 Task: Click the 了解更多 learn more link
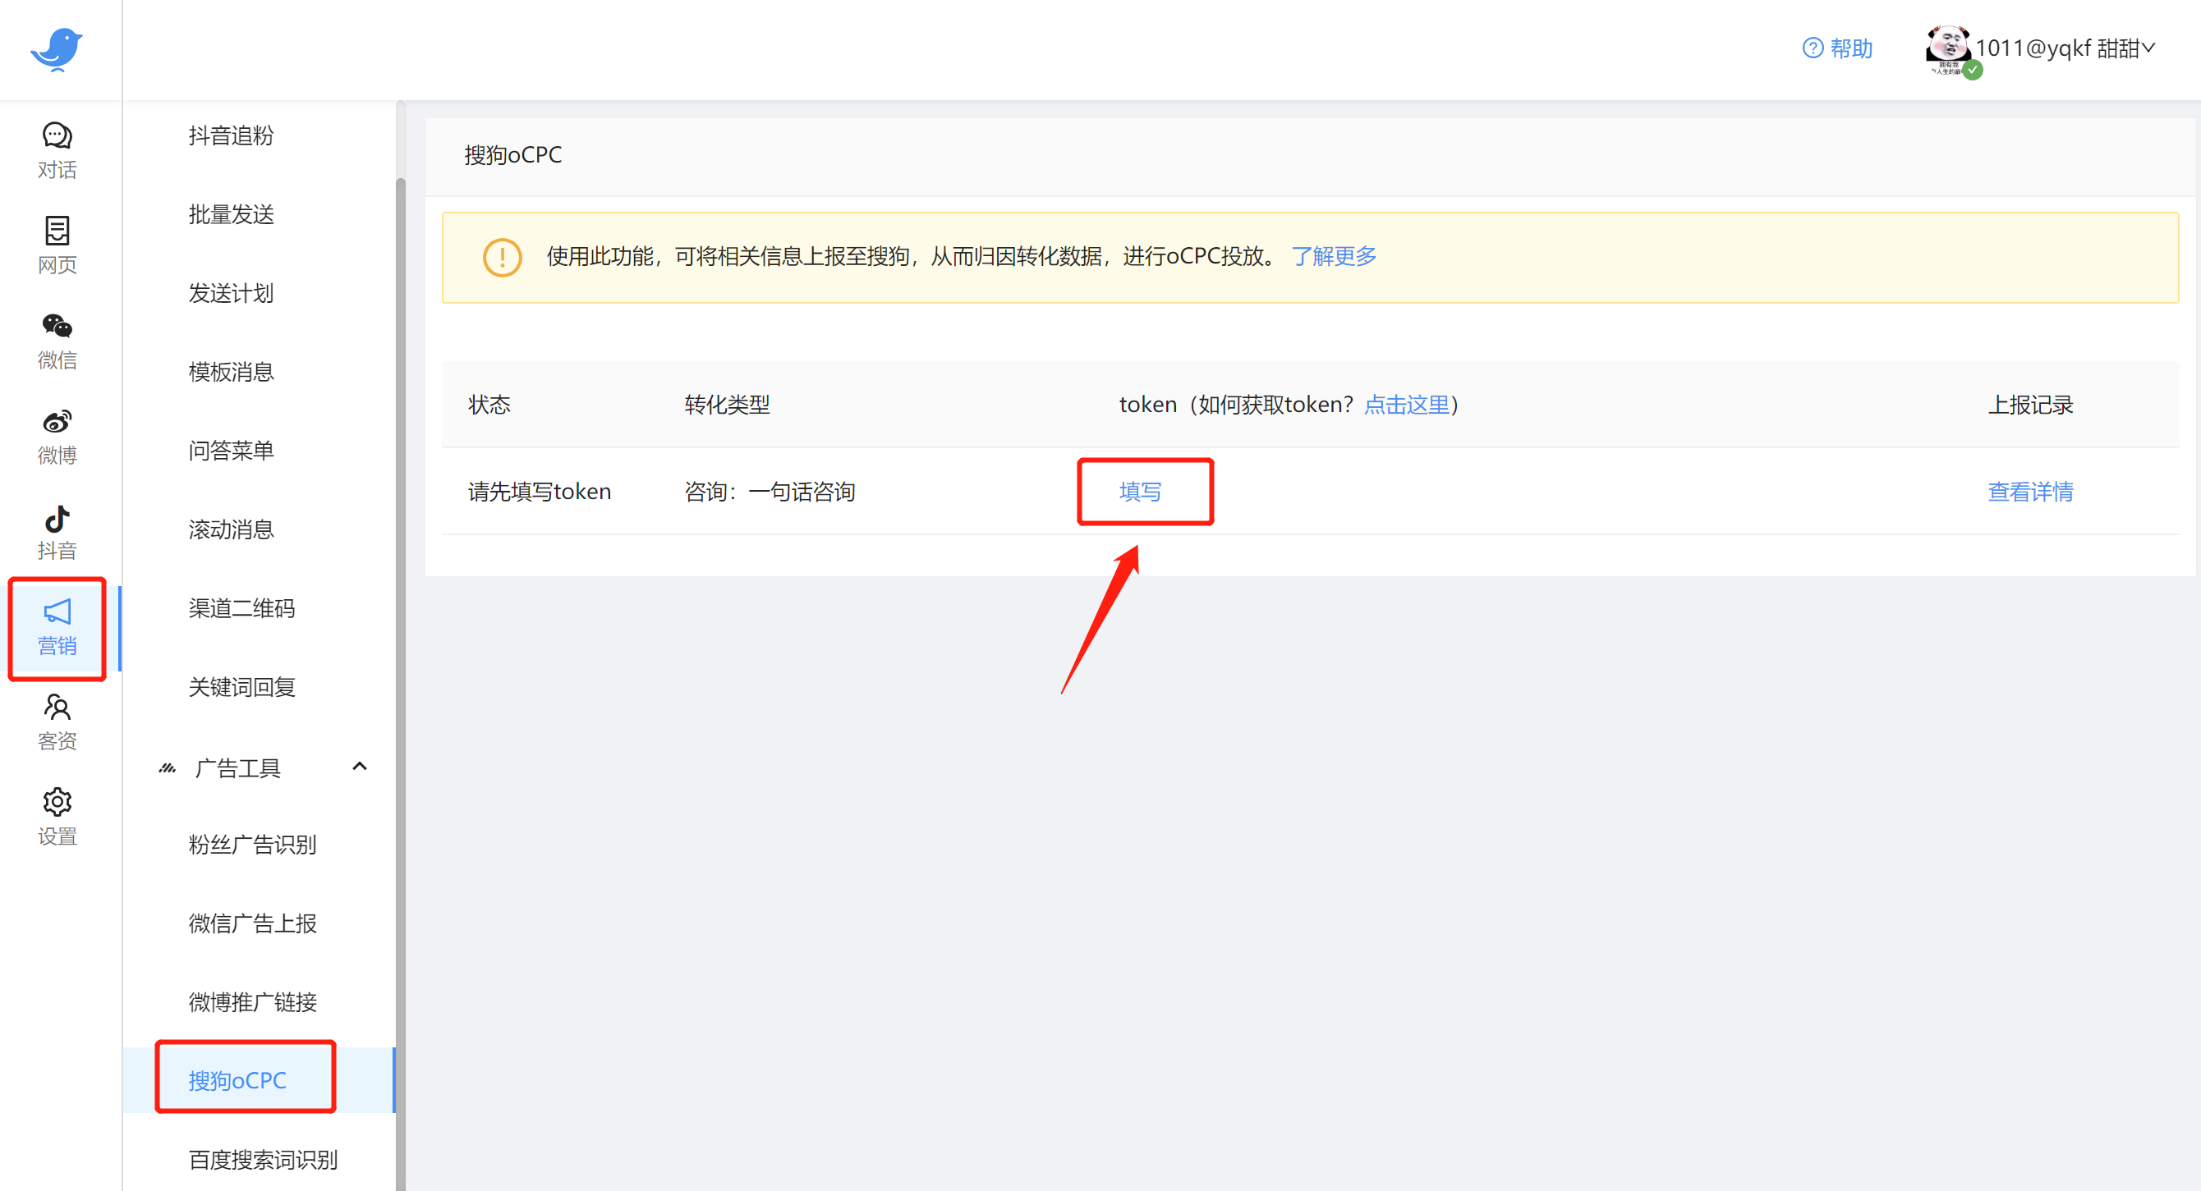click(1333, 256)
